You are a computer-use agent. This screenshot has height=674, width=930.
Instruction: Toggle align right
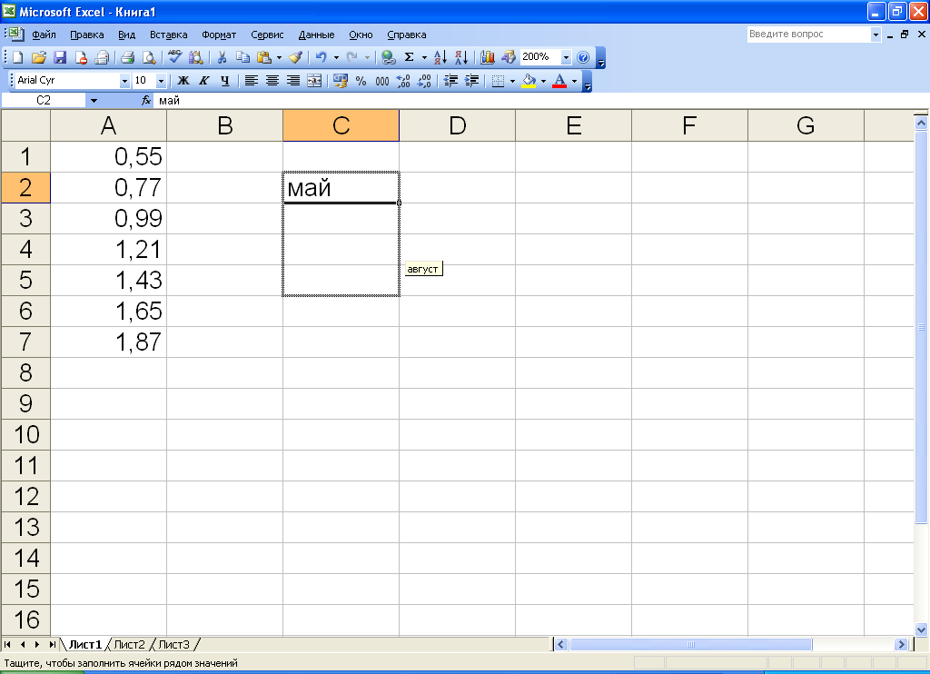[x=293, y=81]
